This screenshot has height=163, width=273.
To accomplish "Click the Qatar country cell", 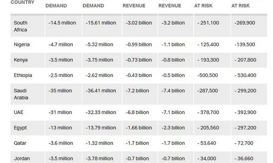I will [20, 143].
